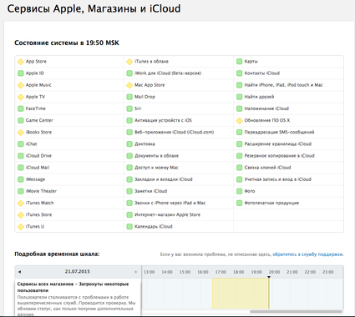
Task: Click the yellow diamond beside iBooks Store
Action: 21,133
